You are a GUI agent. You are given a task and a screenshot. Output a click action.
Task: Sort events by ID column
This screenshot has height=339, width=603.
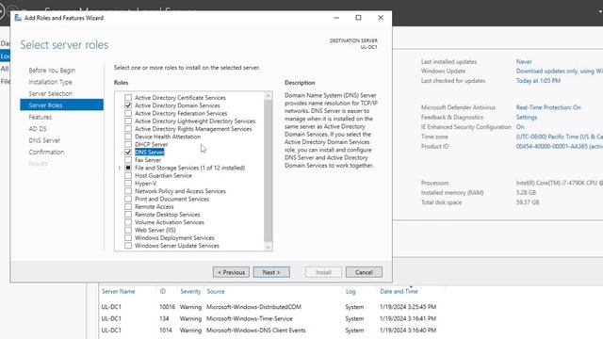(x=163, y=291)
